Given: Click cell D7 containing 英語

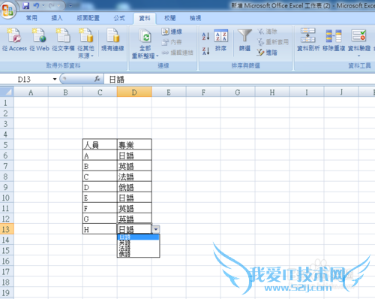Looking at the screenshot, I should pyautogui.click(x=134, y=166).
